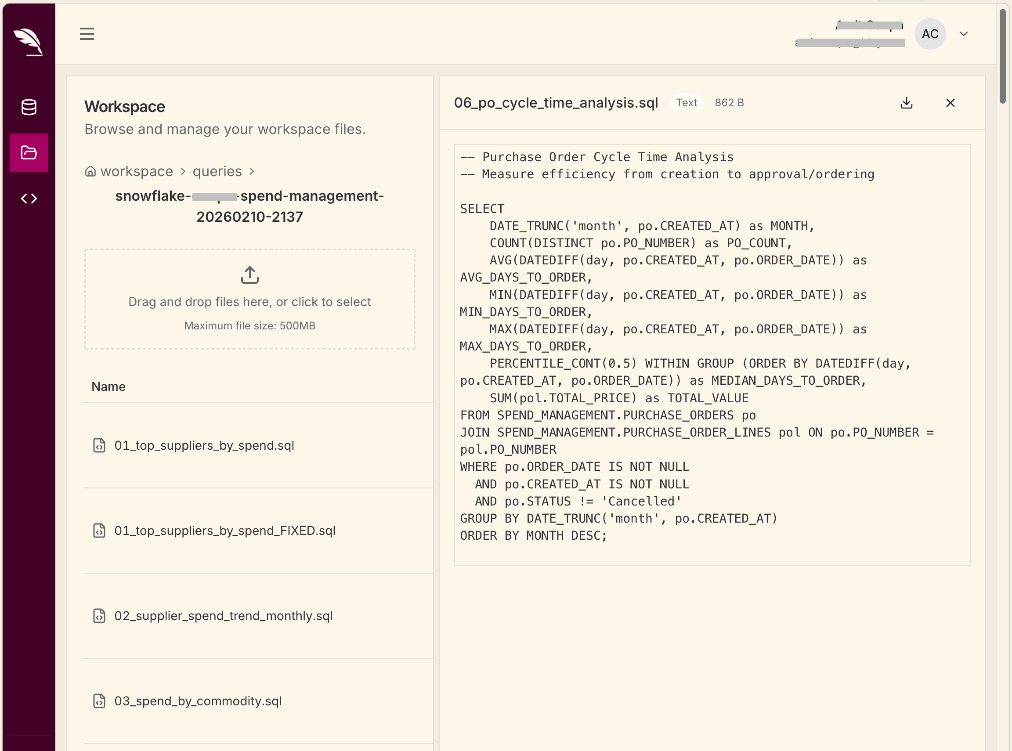This screenshot has height=751, width=1012.
Task: Open the hamburger navigation menu
Action: [87, 33]
